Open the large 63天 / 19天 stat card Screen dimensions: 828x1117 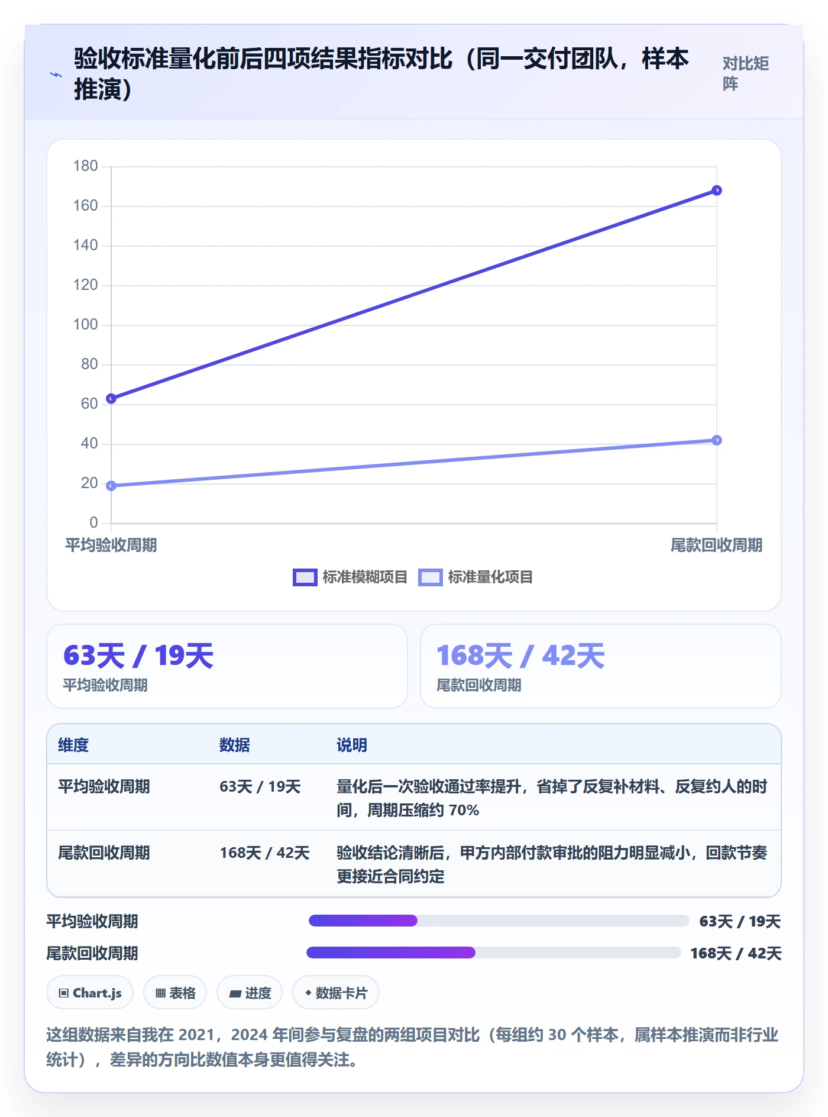[227, 666]
